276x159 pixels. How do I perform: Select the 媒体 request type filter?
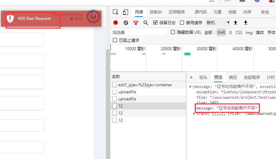[260, 32]
